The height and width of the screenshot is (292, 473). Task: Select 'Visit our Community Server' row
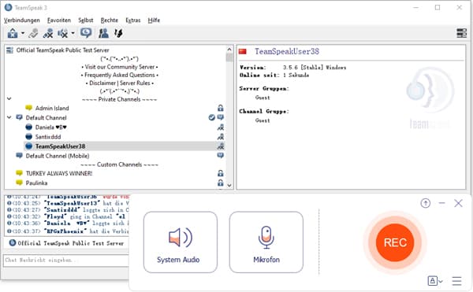pyautogui.click(x=120, y=67)
